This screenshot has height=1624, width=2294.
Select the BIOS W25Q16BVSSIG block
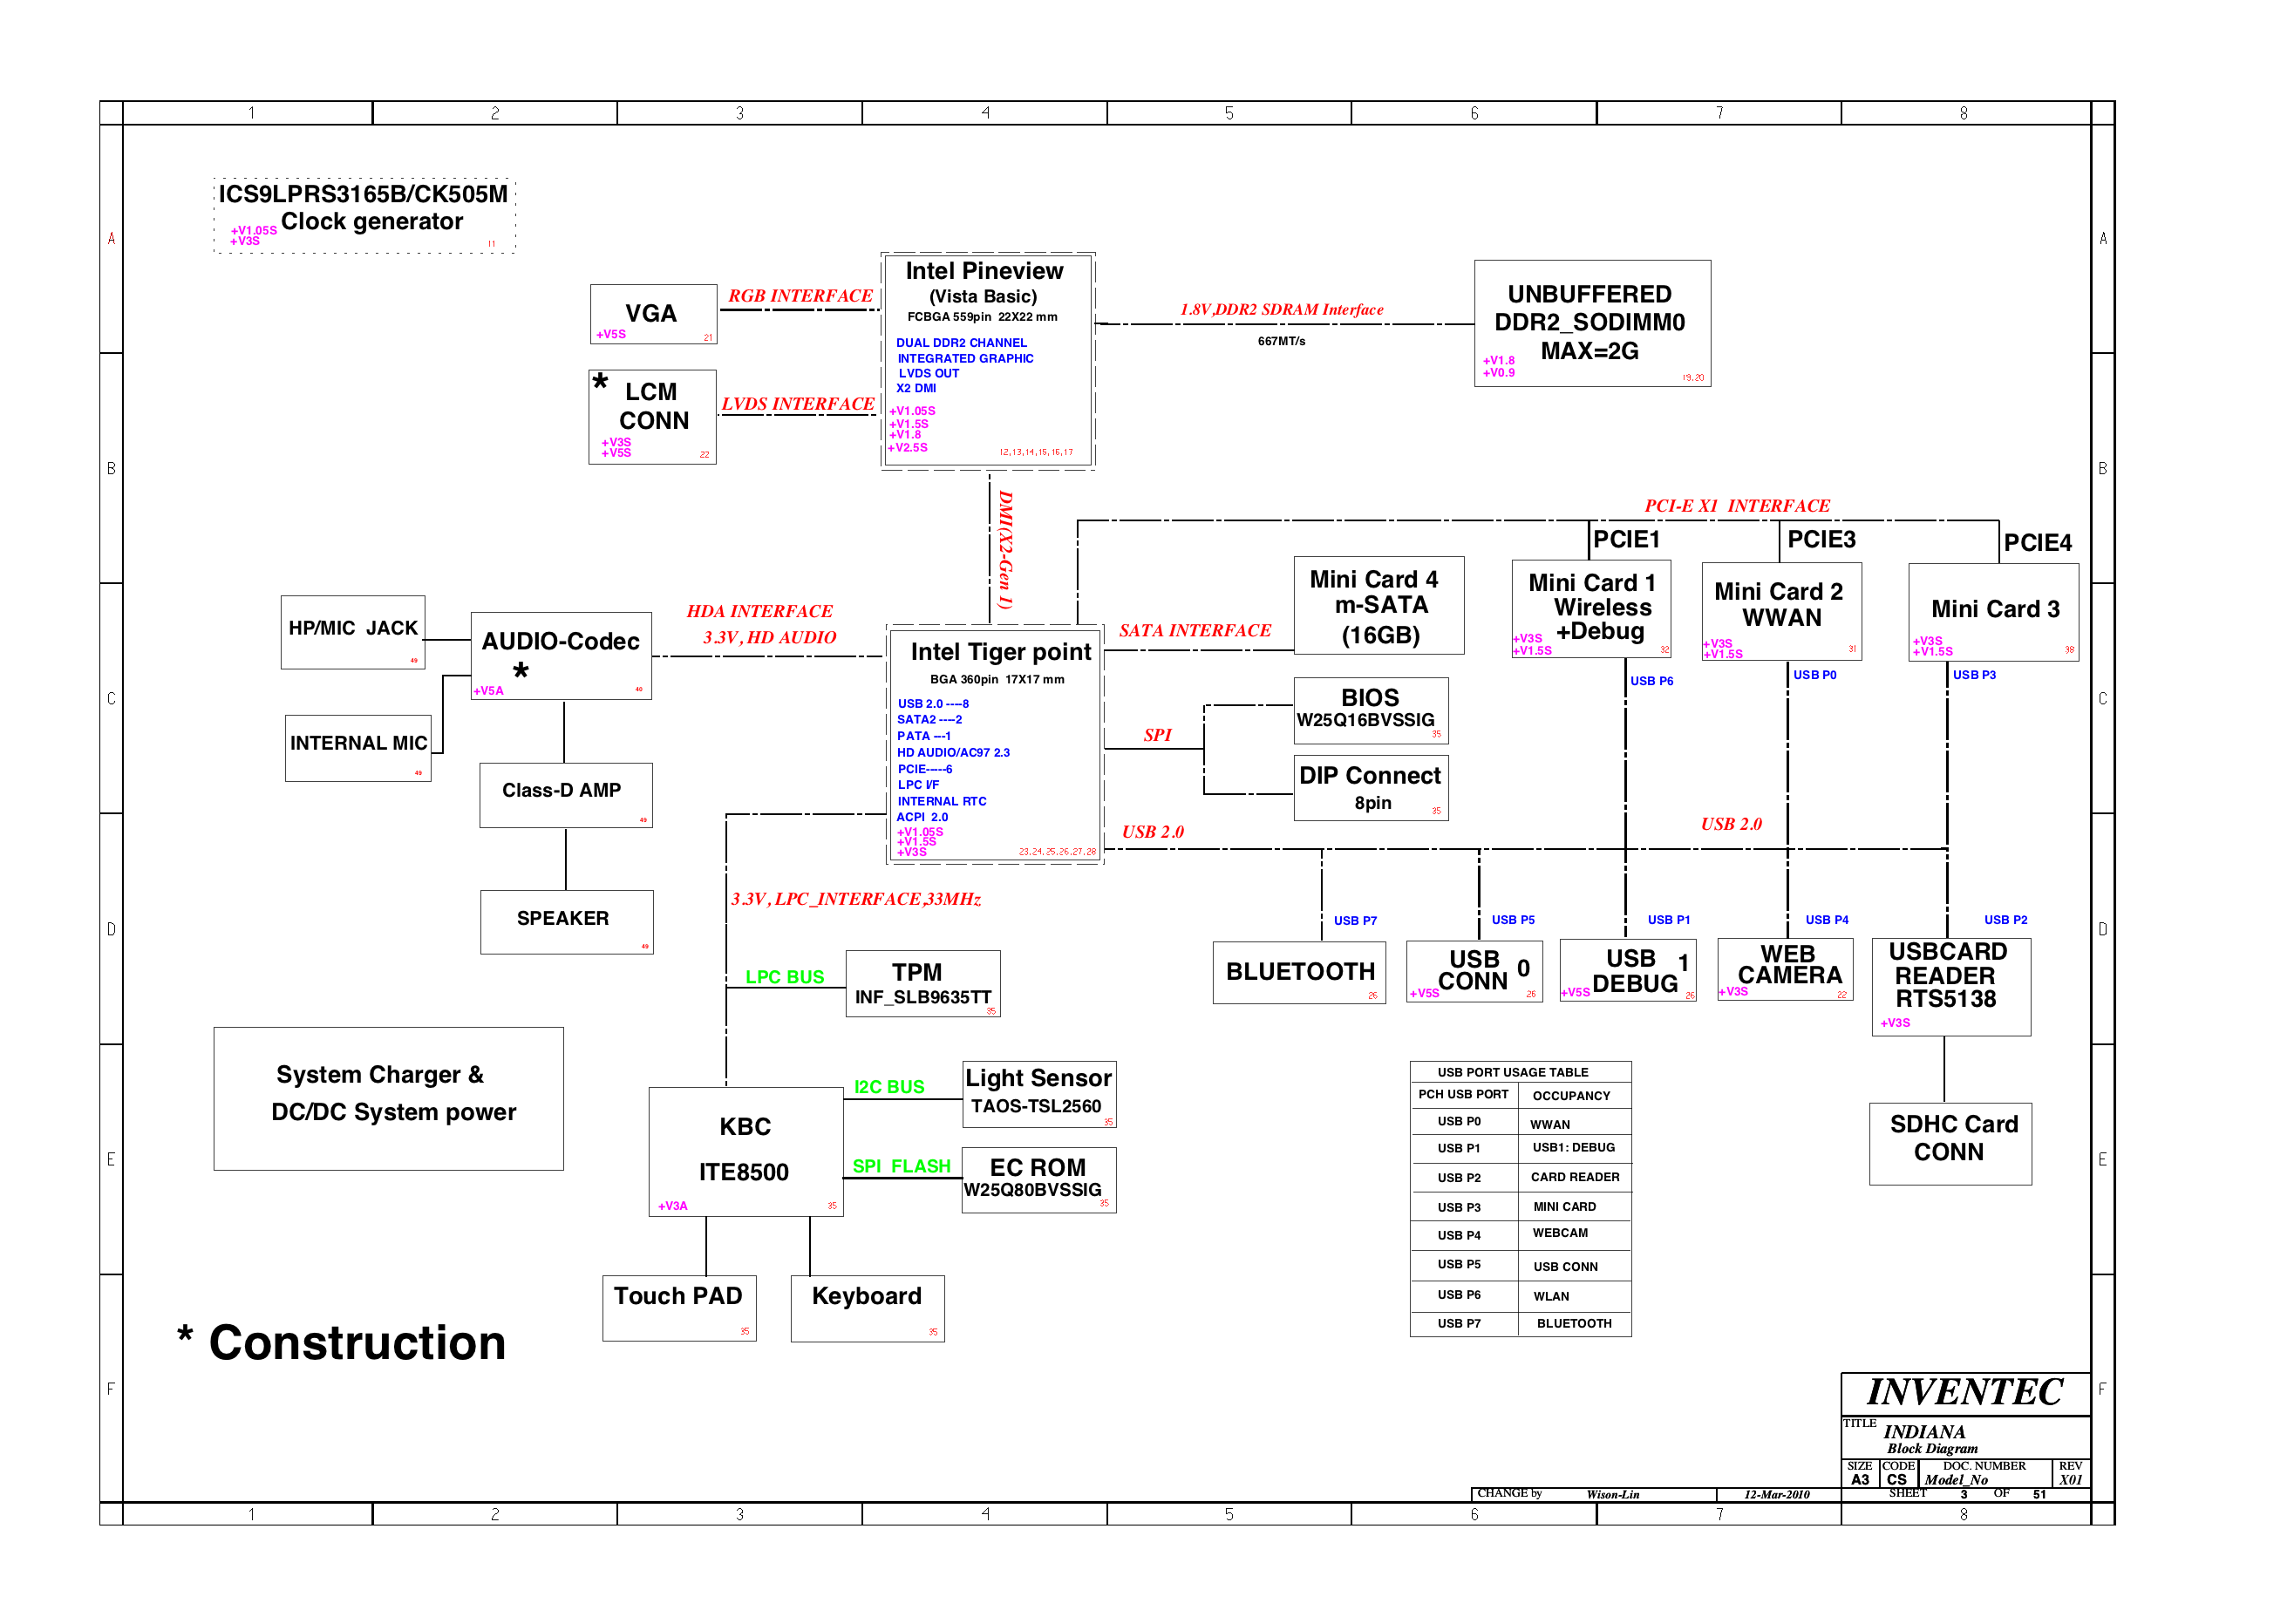1371,710
